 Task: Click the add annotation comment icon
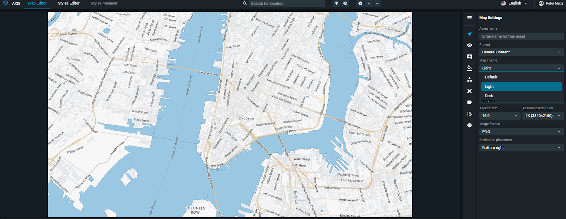click(x=469, y=57)
